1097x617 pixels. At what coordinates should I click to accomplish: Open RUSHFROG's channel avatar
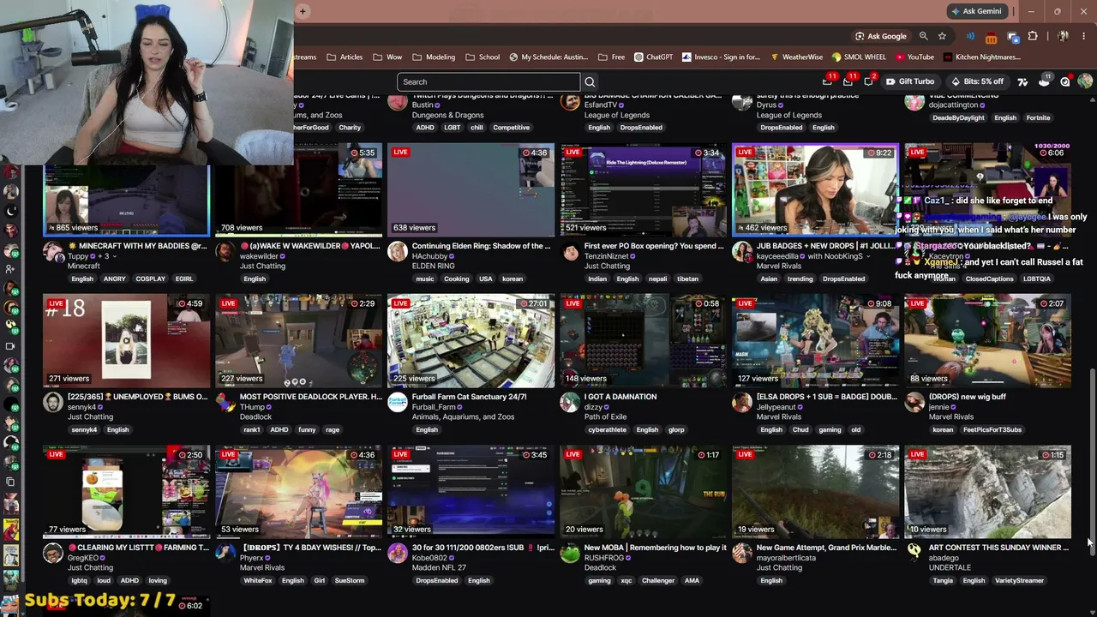570,553
